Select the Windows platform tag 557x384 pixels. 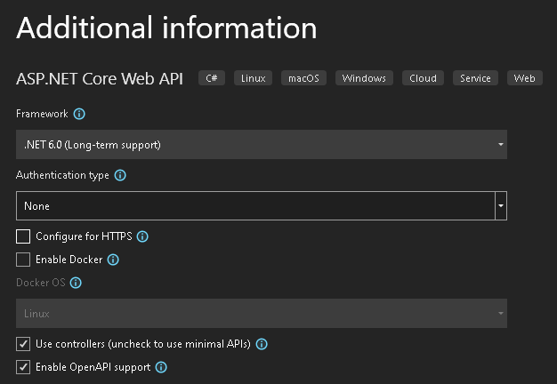point(364,78)
